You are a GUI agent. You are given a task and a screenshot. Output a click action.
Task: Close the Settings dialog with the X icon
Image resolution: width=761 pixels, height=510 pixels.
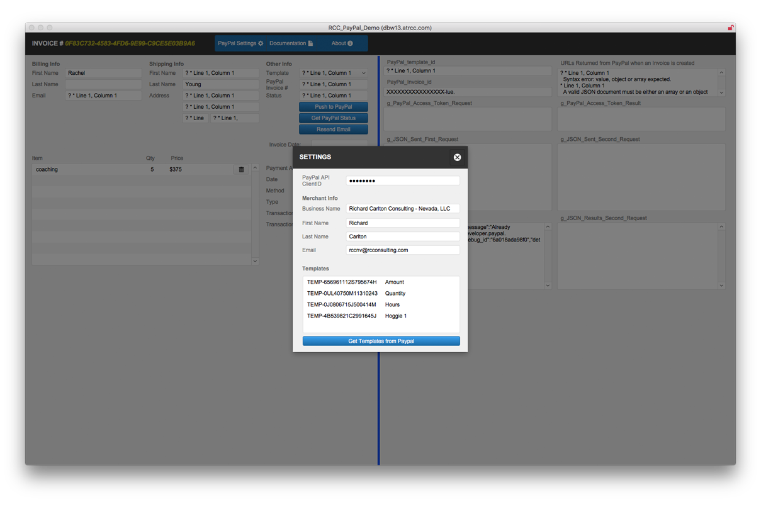point(457,157)
